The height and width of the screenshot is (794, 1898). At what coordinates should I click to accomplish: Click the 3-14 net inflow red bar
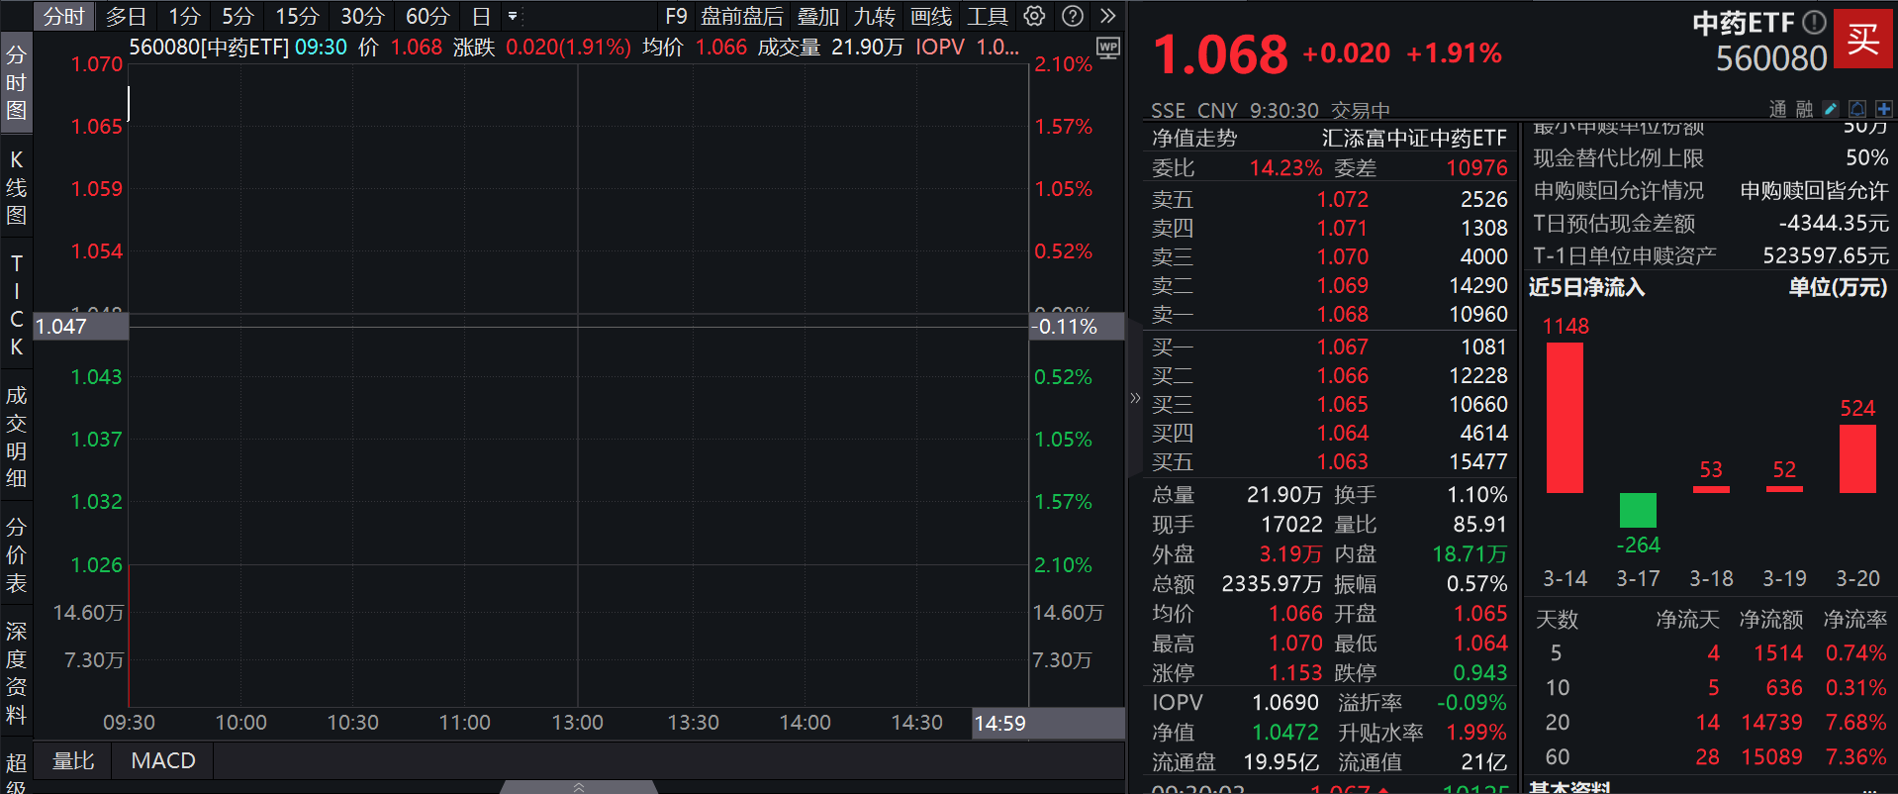1565,417
